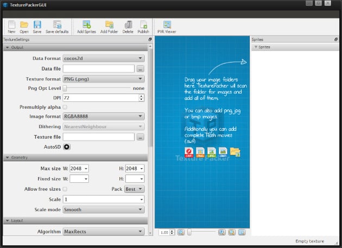Enable the Premultiply alpha checkbox
The height and width of the screenshot is (248, 342).
(65, 107)
